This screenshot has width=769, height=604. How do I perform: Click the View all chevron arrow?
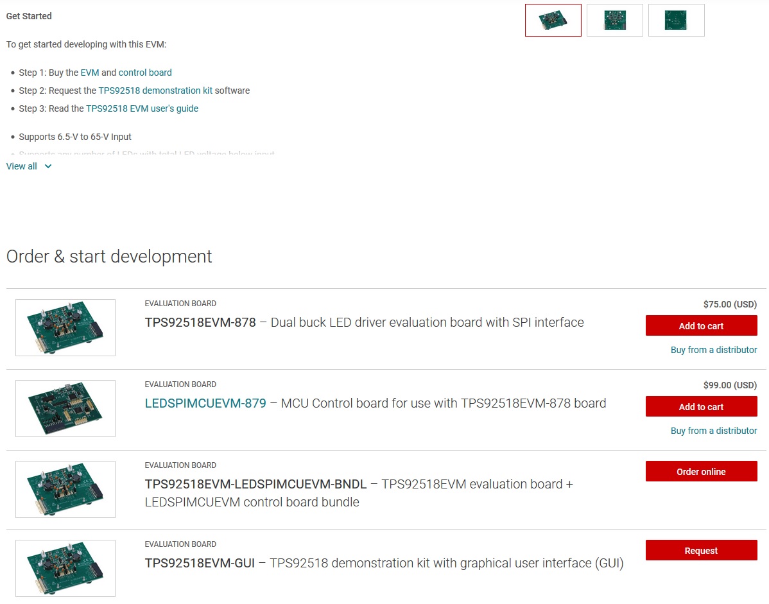tap(48, 166)
